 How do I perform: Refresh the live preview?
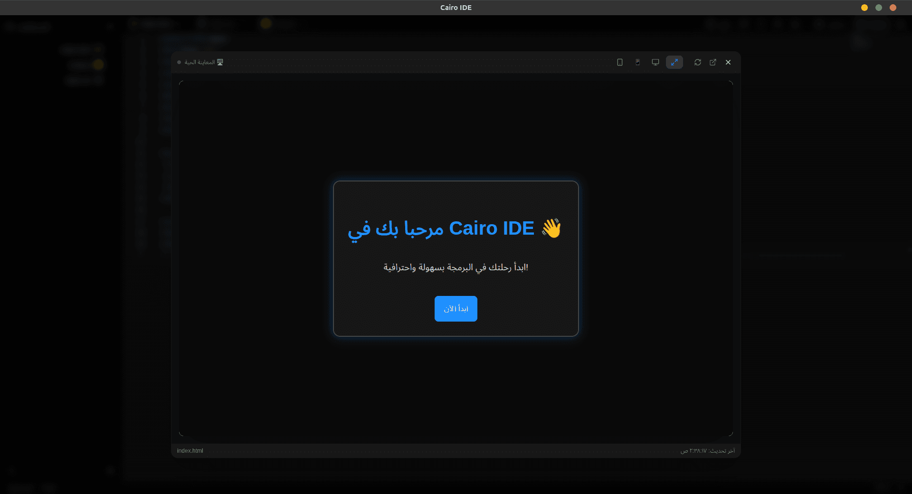(x=697, y=62)
